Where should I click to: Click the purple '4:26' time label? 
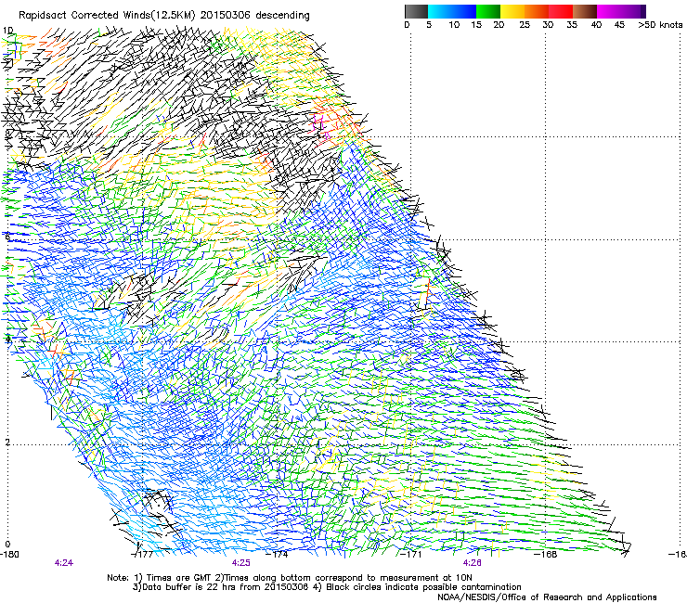(472, 563)
